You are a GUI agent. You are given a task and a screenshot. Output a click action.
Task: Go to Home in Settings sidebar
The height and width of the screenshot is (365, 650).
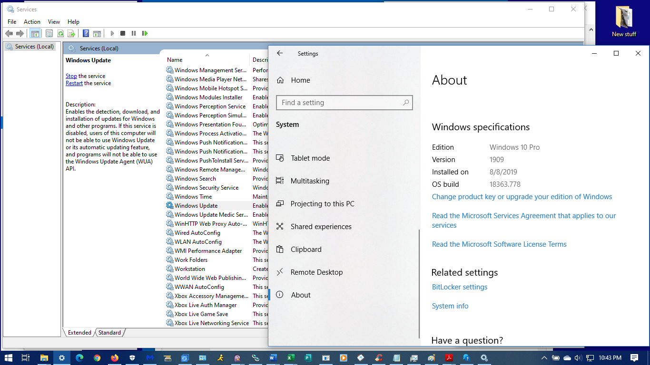[300, 80]
